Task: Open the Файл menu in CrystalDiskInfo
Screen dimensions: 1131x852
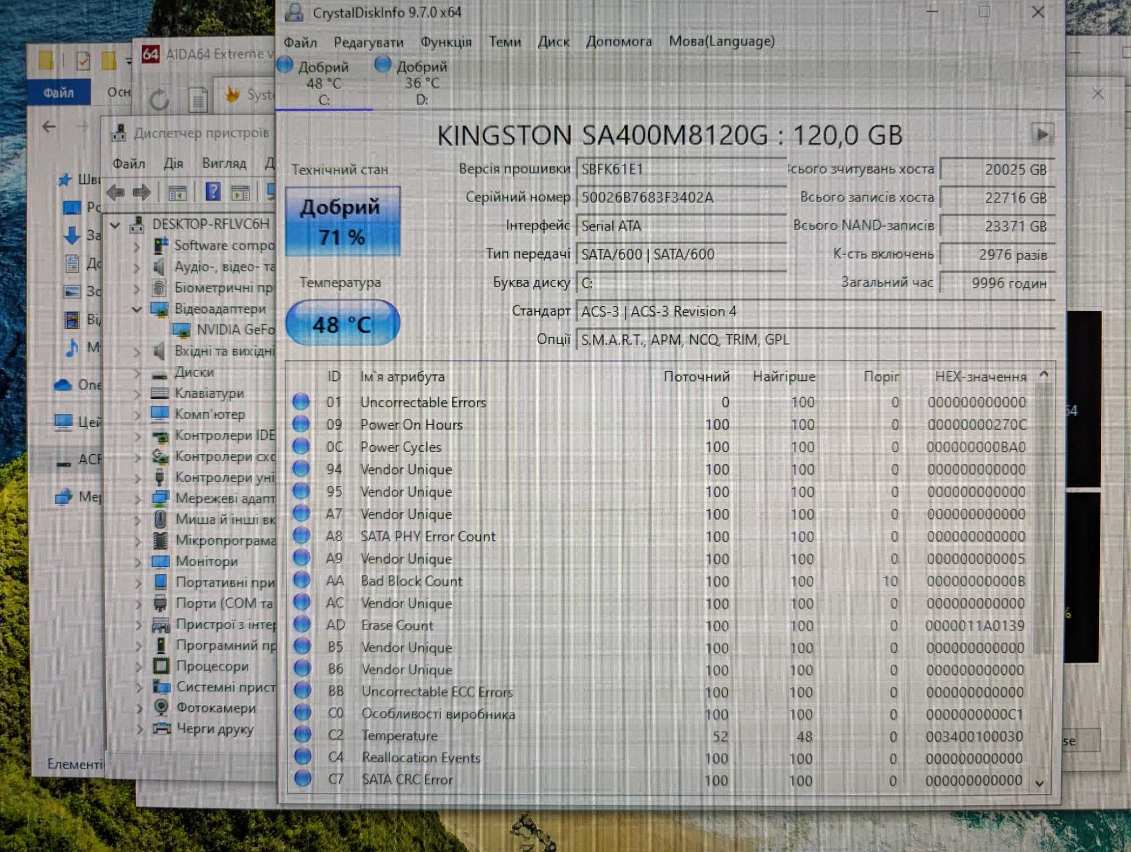Action: 300,42
